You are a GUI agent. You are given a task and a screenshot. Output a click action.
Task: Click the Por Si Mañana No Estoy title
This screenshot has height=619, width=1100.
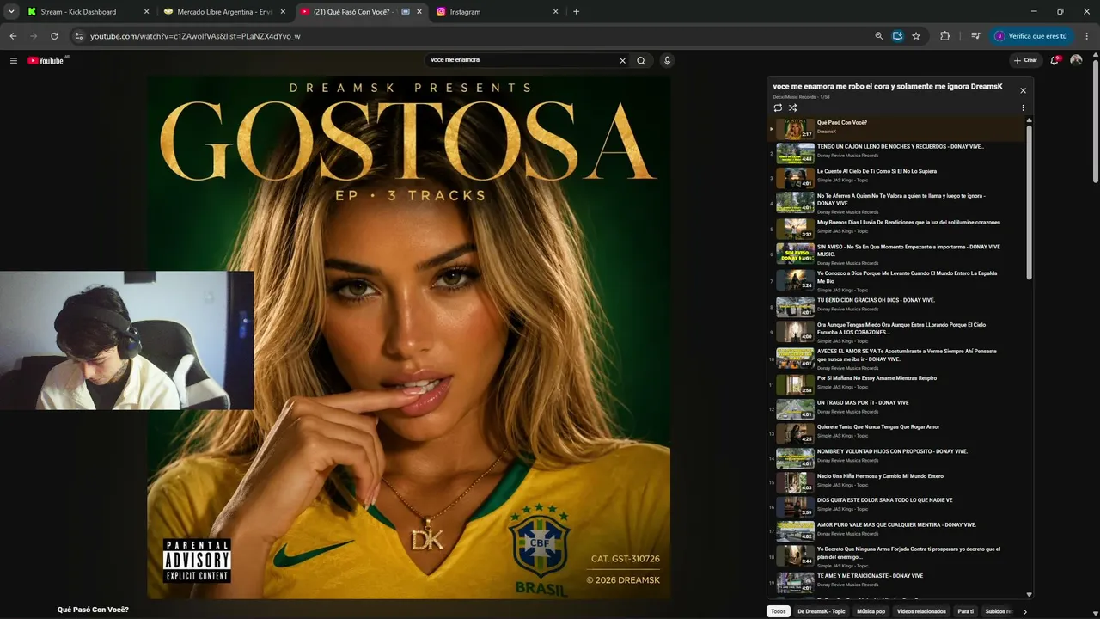(x=877, y=378)
